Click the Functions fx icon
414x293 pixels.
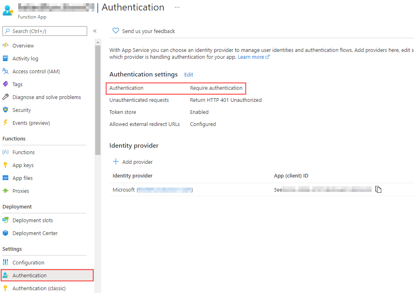click(5, 152)
